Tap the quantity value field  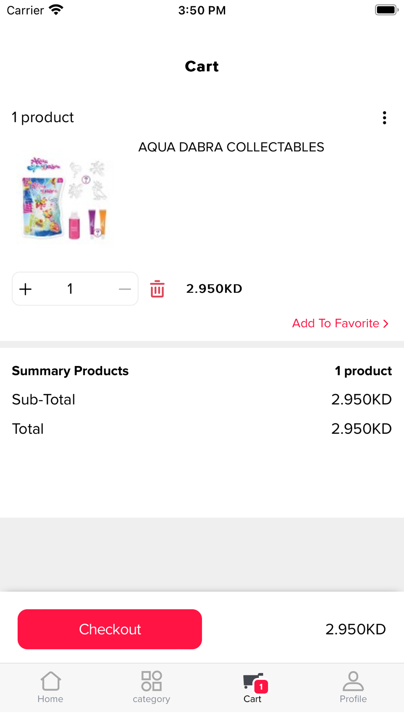click(x=70, y=289)
